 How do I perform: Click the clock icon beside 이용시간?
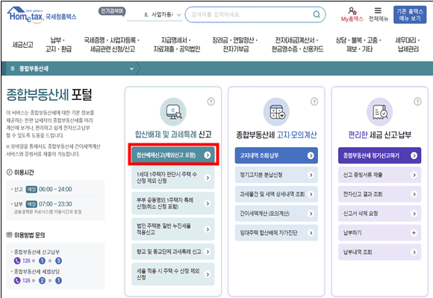pyautogui.click(x=10, y=173)
